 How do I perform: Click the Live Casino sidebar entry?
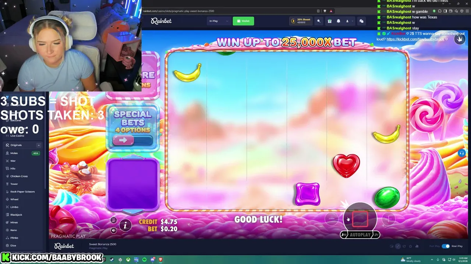[17, 136]
